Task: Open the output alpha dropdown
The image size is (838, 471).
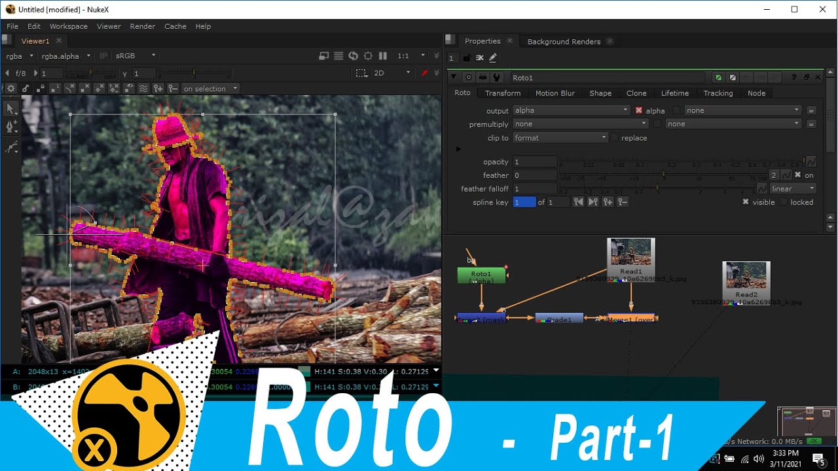Action: 572,111
